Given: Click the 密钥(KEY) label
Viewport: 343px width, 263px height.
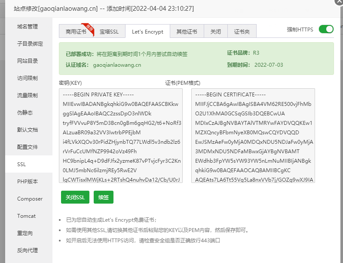Looking at the screenshot, I should [70, 83].
